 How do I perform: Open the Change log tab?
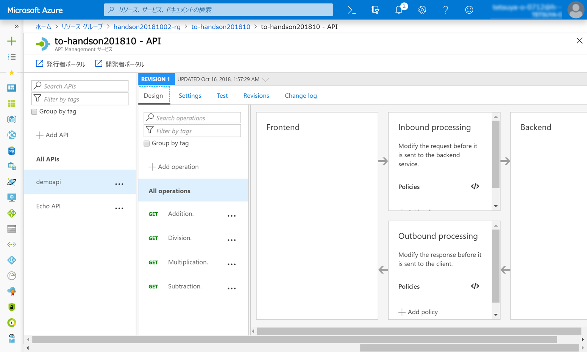[300, 95]
